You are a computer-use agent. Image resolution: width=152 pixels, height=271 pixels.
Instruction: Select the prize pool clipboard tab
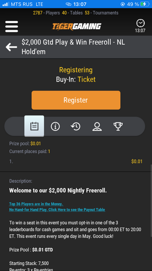click(x=34, y=126)
